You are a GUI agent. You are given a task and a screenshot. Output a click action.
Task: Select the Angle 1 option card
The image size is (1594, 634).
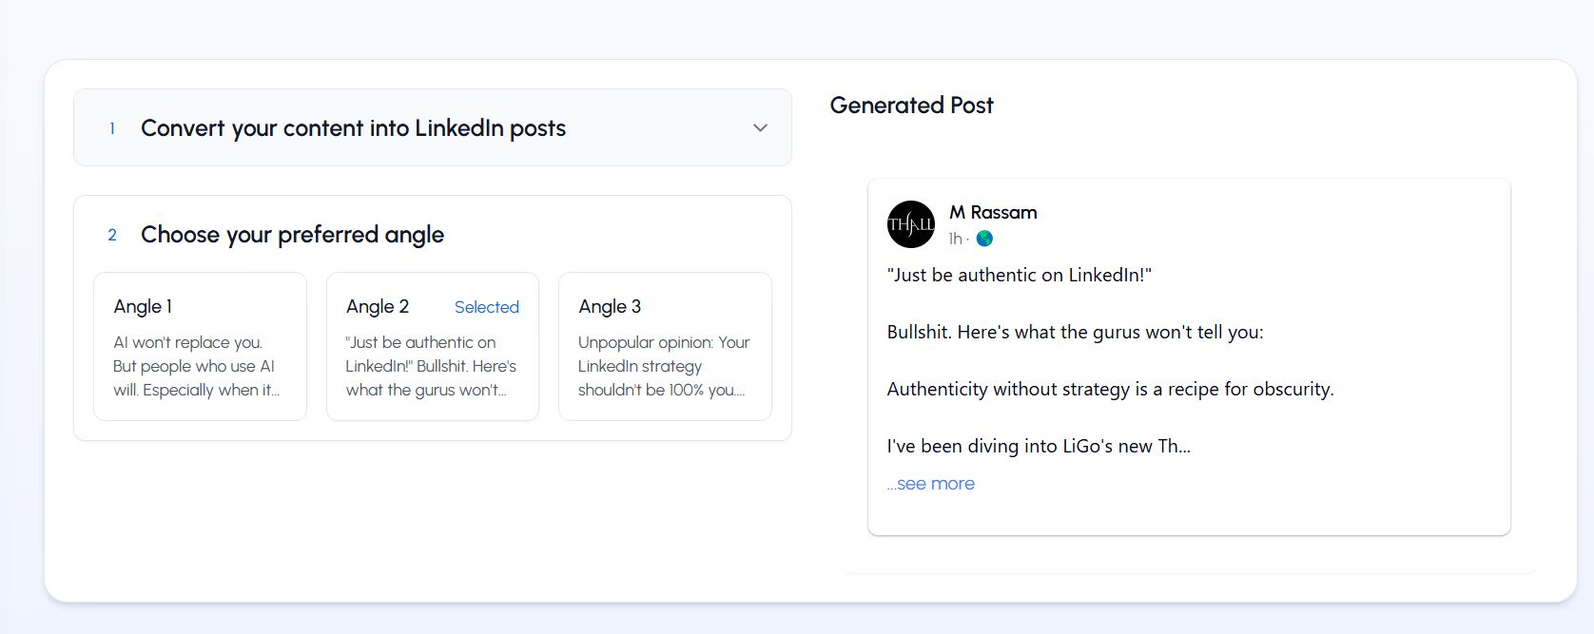(200, 346)
